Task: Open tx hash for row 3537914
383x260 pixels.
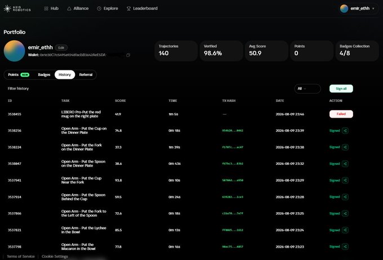Action: [x=233, y=197]
